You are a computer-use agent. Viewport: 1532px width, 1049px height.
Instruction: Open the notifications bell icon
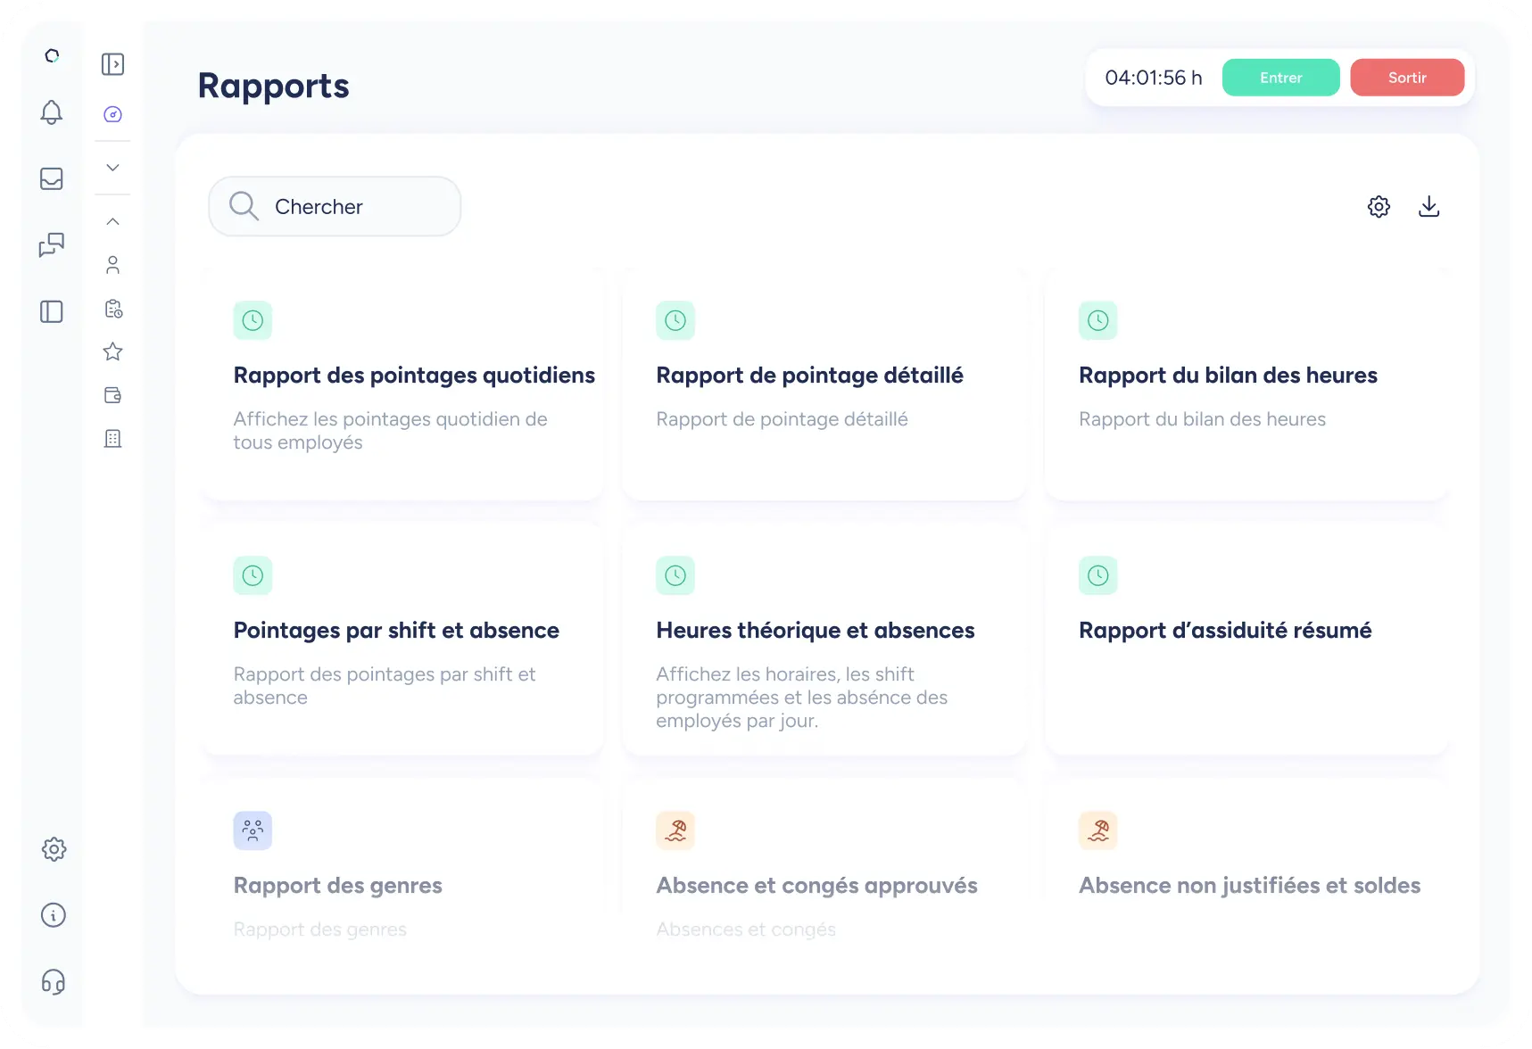[x=52, y=112]
